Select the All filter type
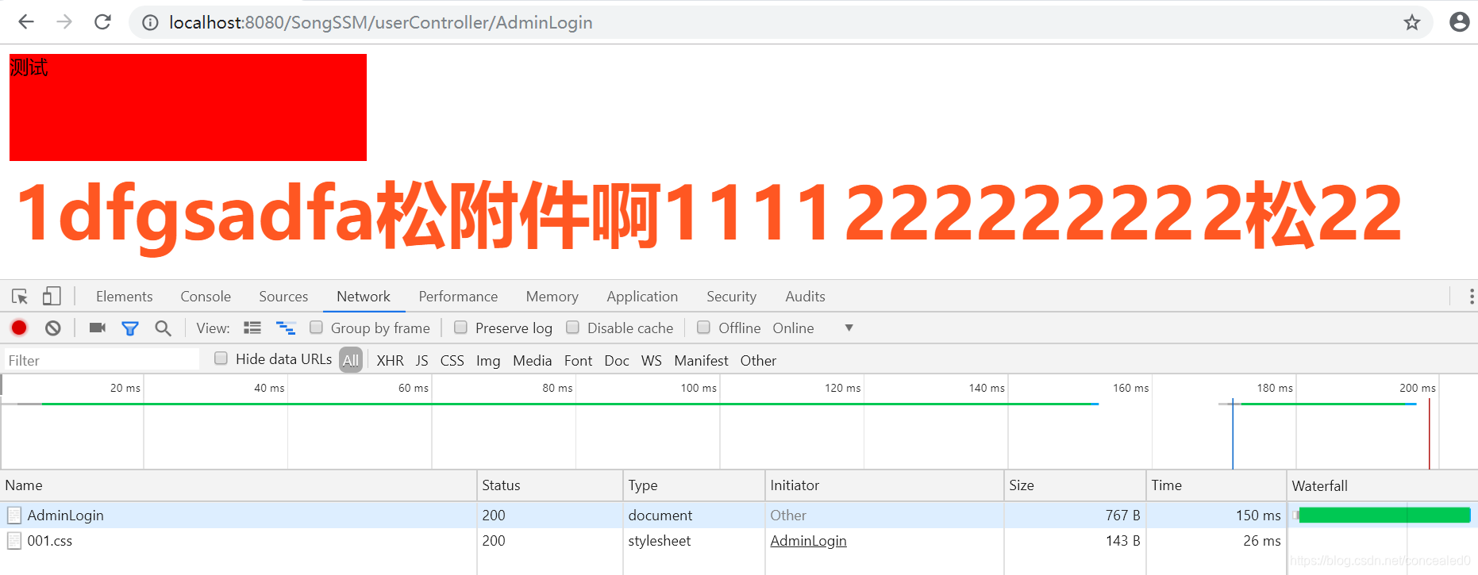 point(351,360)
